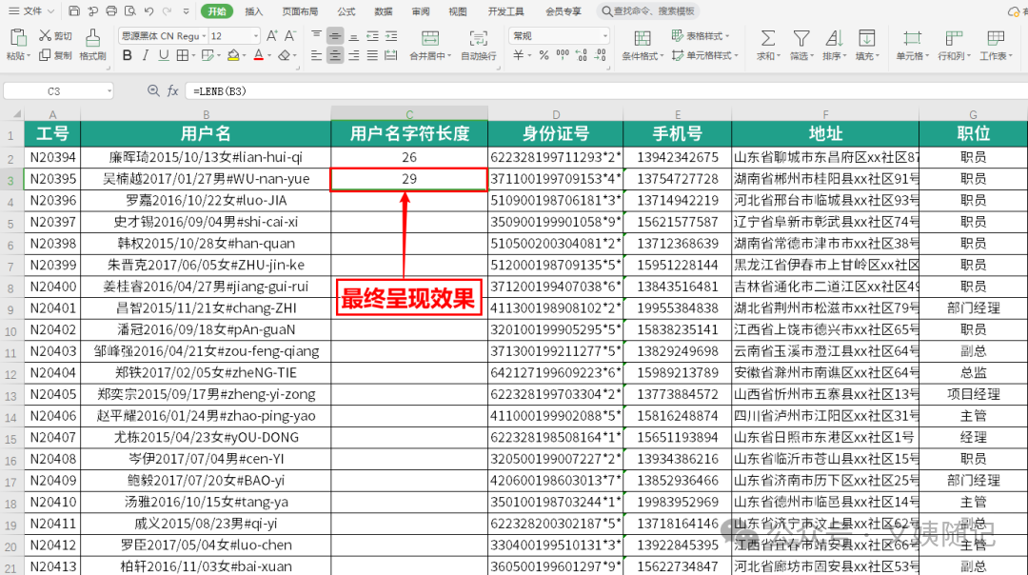The width and height of the screenshot is (1028, 575).
Task: Open the 视图 (View) tab
Action: (458, 11)
